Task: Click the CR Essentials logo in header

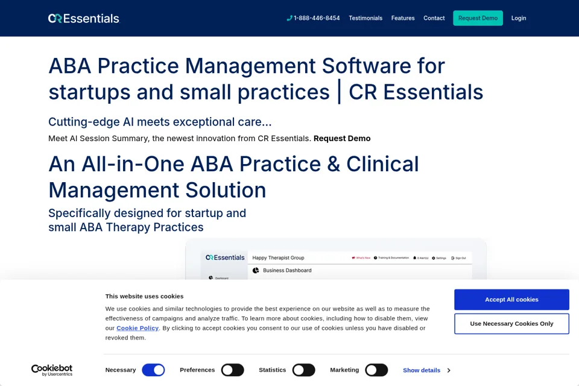Action: 84,19
